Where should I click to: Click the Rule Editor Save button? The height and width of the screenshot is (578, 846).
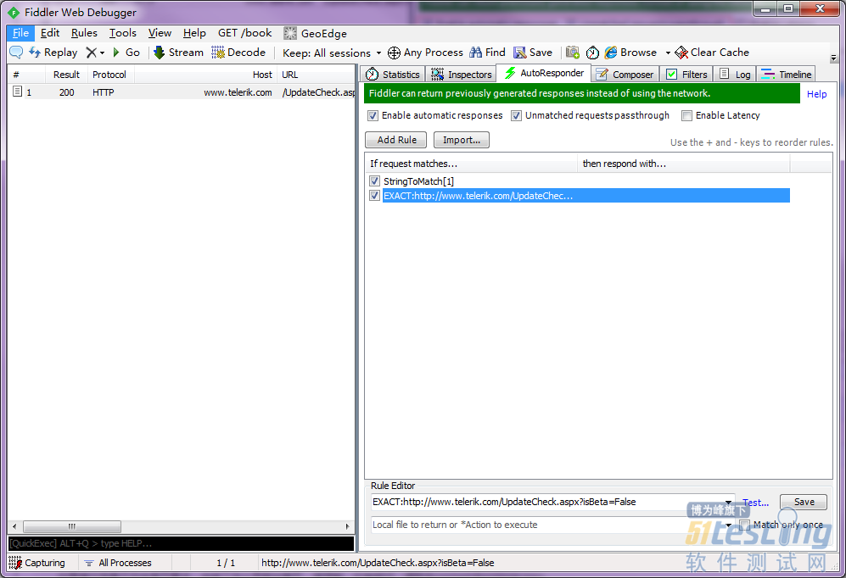tap(804, 502)
